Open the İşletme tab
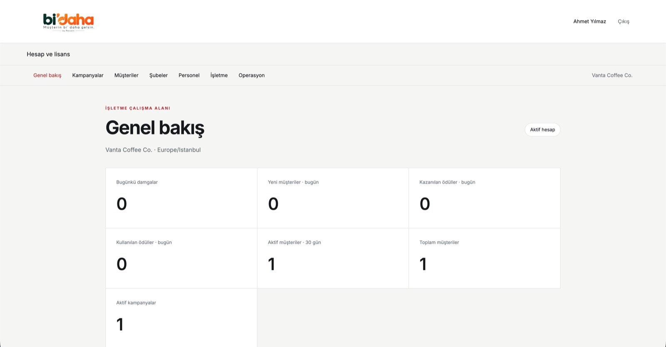This screenshot has height=347, width=666. 219,75
